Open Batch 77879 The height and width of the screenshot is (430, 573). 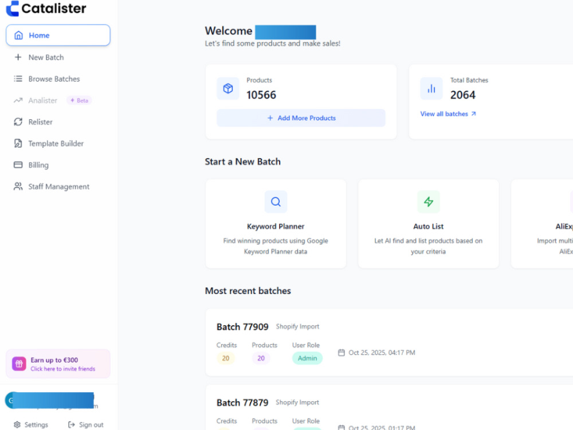tap(242, 402)
